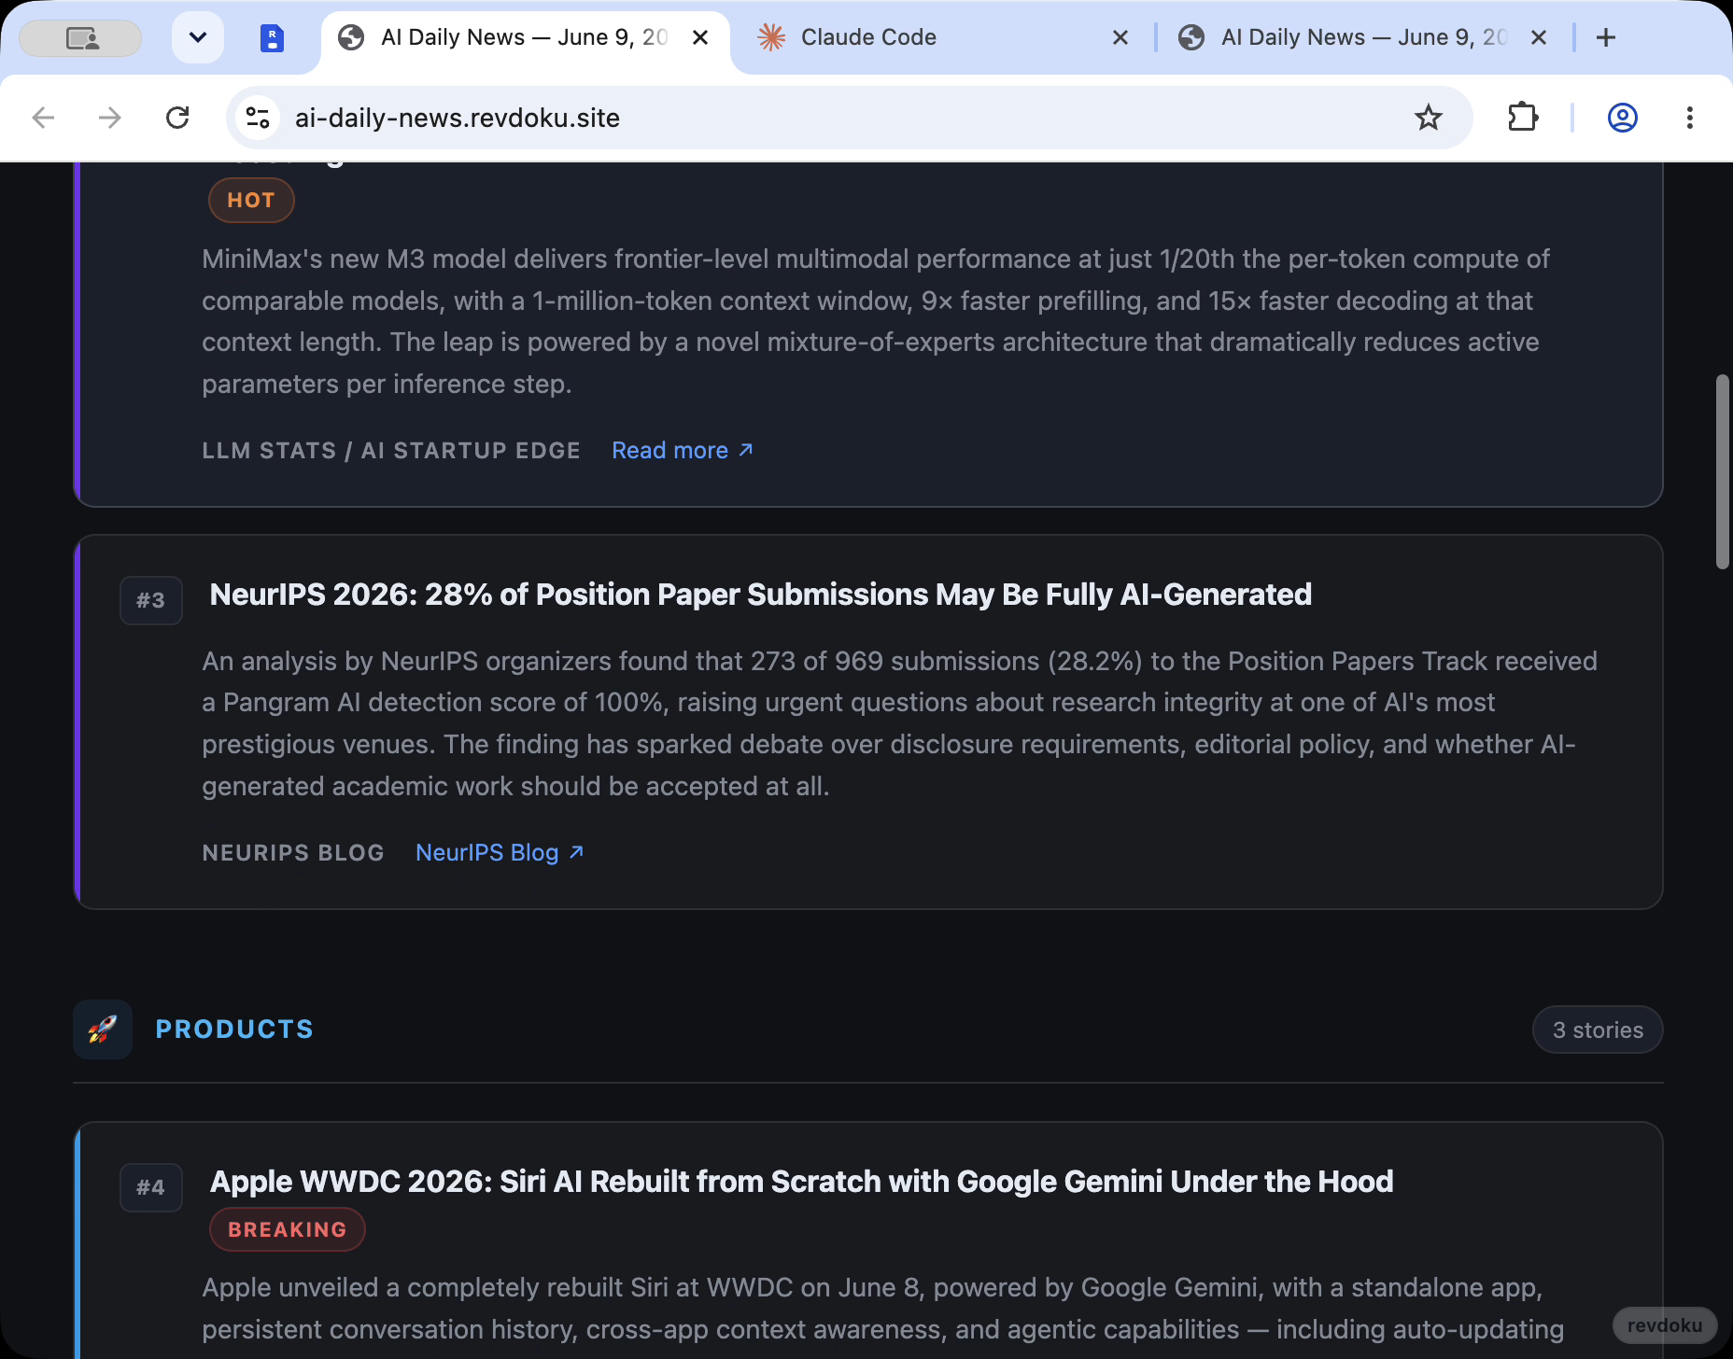Screen dimensions: 1733x1359
Task: Click the pinned blue document tab
Action: coord(272,38)
